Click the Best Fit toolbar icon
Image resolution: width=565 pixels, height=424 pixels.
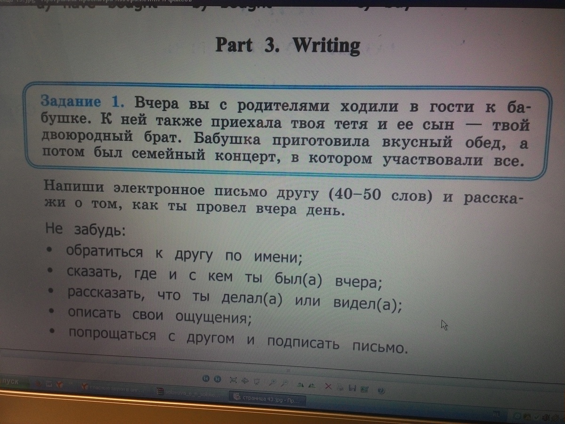click(x=233, y=380)
